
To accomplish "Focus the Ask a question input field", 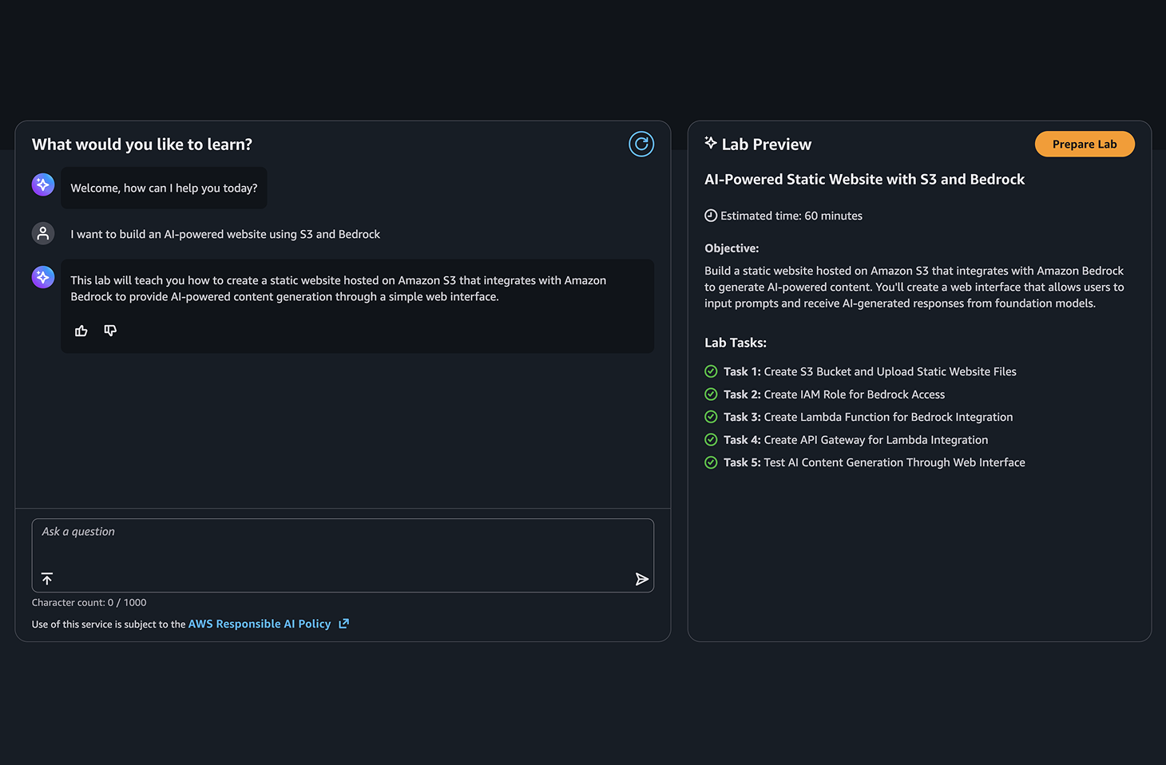I will coord(343,555).
